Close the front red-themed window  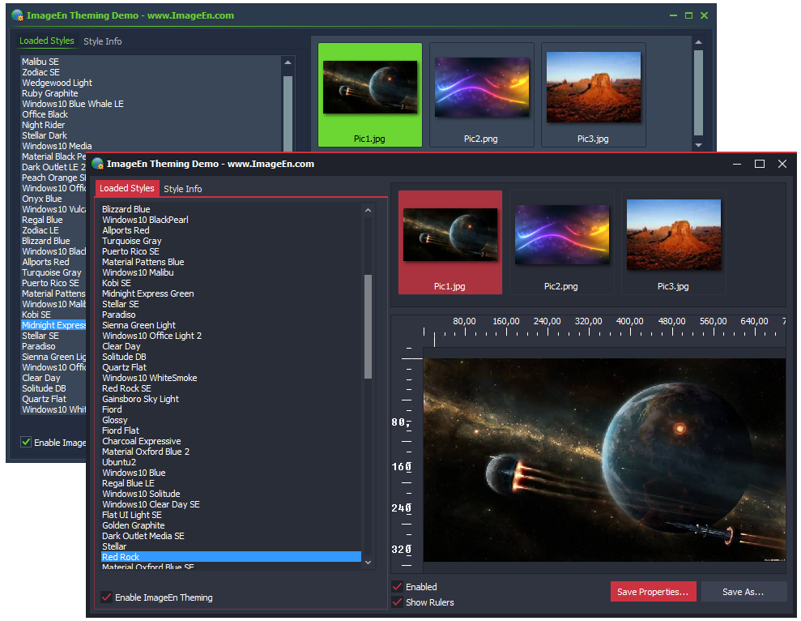coord(782,164)
